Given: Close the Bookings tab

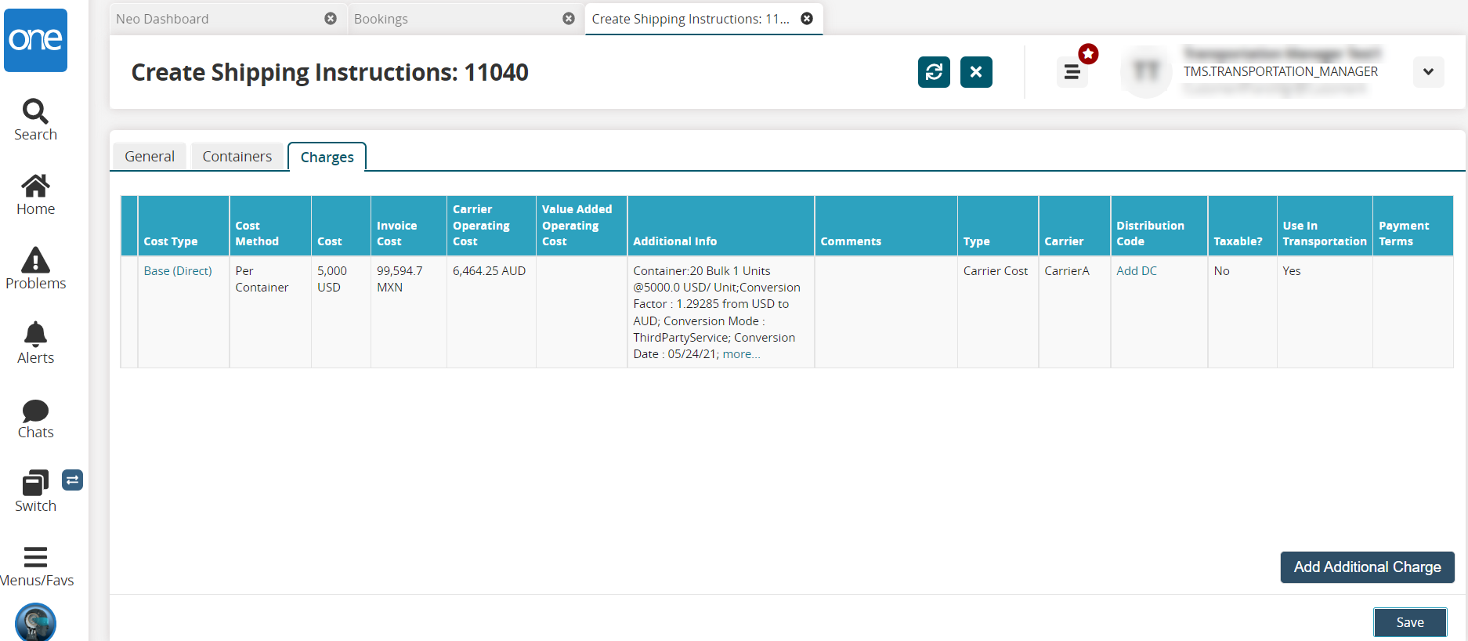Looking at the screenshot, I should pyautogui.click(x=569, y=19).
